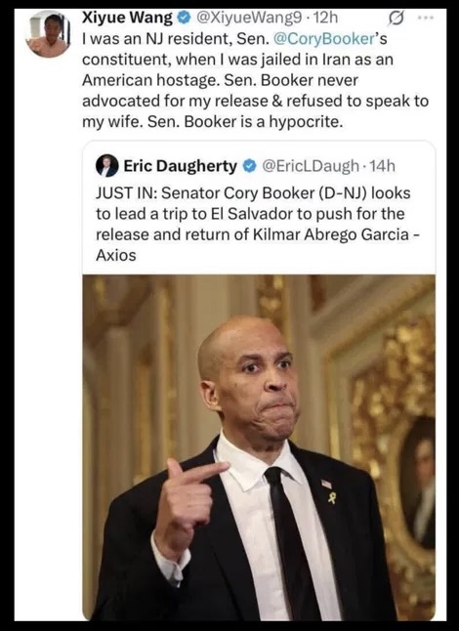
Task: Click Eric Daugherty's small profile avatar
Action: [106, 166]
